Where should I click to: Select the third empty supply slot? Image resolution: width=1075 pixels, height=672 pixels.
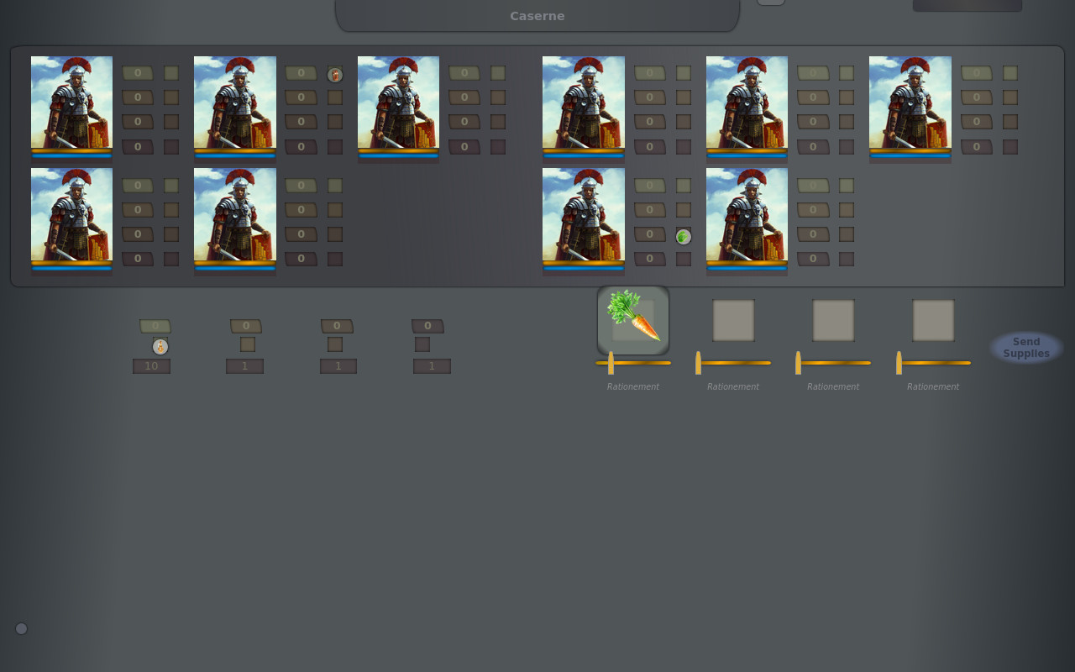tap(833, 320)
